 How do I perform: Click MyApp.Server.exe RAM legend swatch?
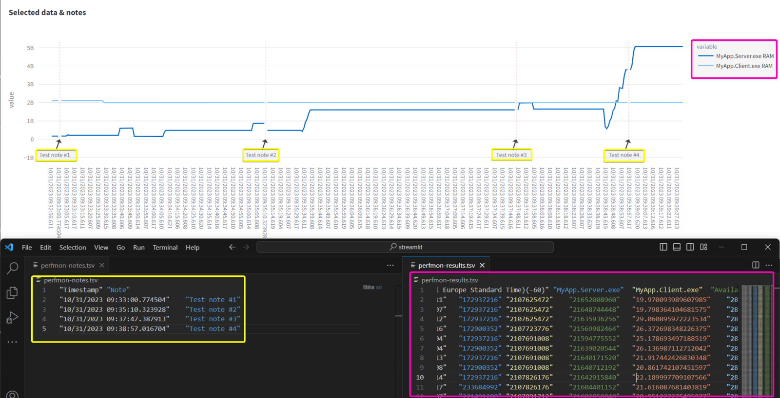point(705,56)
